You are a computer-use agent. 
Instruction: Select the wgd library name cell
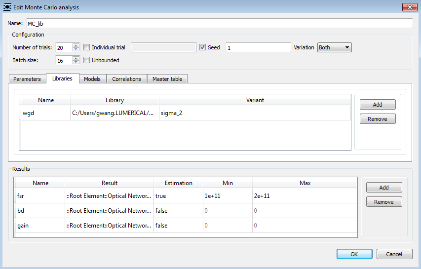pos(45,113)
